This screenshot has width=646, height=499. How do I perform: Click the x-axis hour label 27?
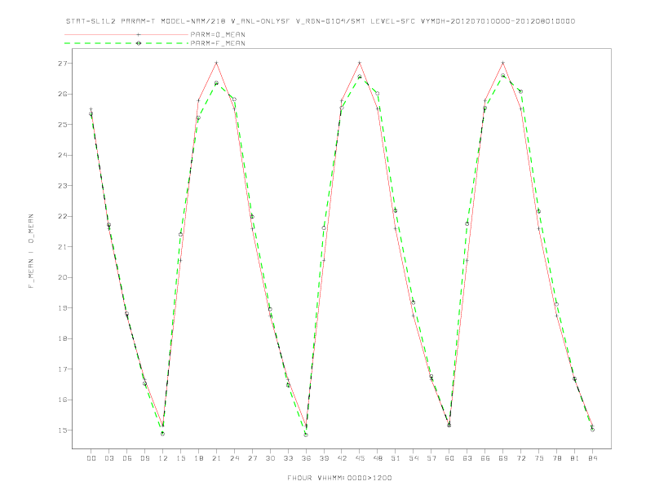252,458
